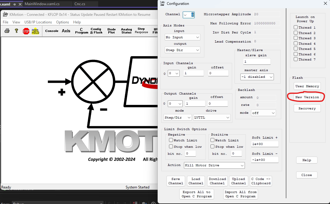Enable Thread 1 launch on power up
The width and height of the screenshot is (330, 204).
pyautogui.click(x=296, y=27)
